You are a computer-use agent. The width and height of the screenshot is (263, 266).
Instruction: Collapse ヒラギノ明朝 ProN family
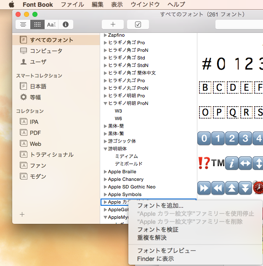tap(105, 103)
